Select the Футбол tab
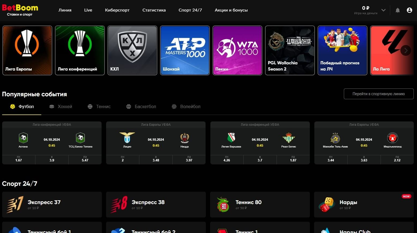The width and height of the screenshot is (417, 233). point(22,107)
